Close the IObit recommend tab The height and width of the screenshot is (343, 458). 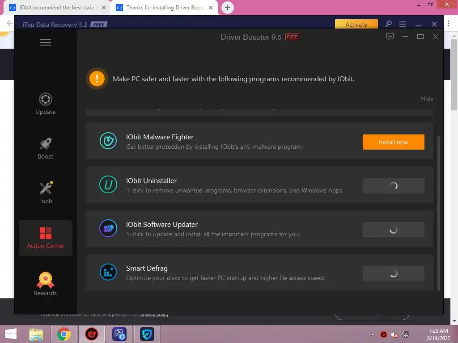click(x=103, y=8)
